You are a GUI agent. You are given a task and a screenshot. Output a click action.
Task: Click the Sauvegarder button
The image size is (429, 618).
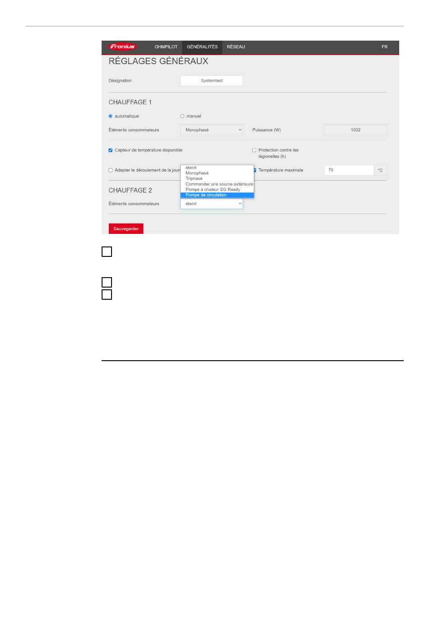point(126,229)
